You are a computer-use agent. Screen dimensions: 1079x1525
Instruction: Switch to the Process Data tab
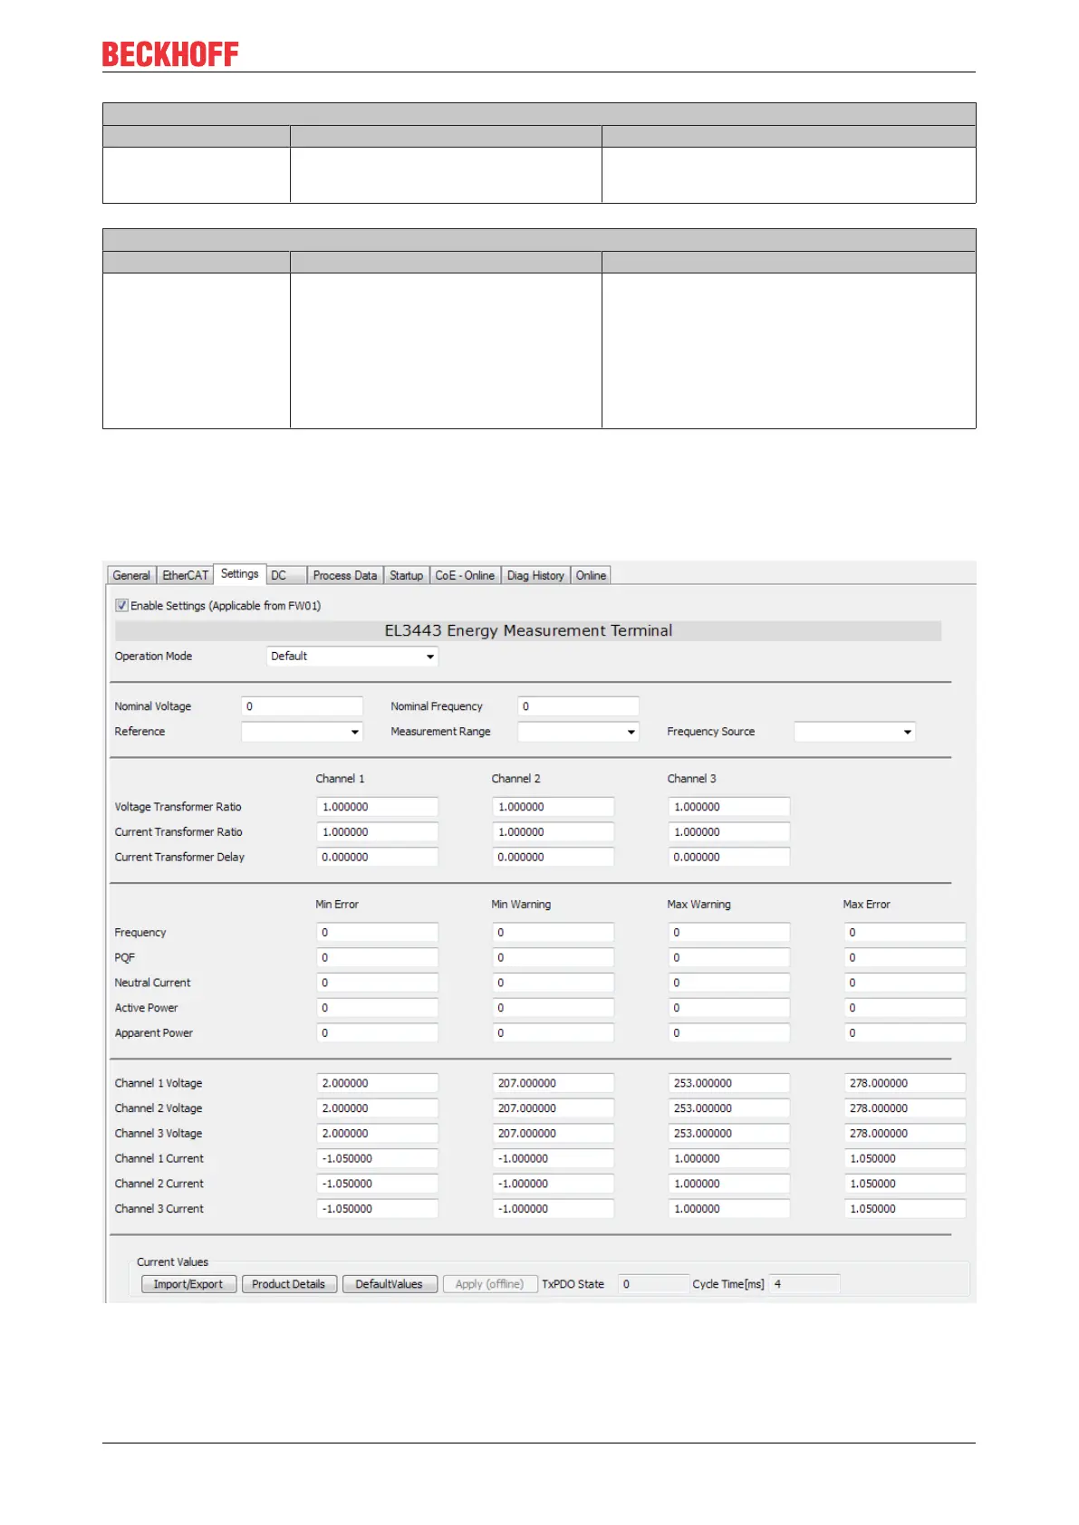pyautogui.click(x=344, y=575)
